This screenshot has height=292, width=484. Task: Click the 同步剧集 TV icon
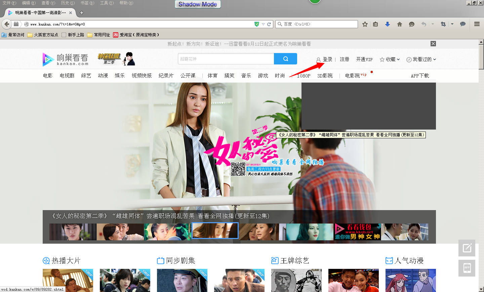161,260
